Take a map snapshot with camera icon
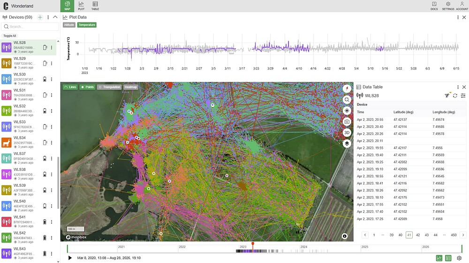469x263 pixels. (347, 122)
